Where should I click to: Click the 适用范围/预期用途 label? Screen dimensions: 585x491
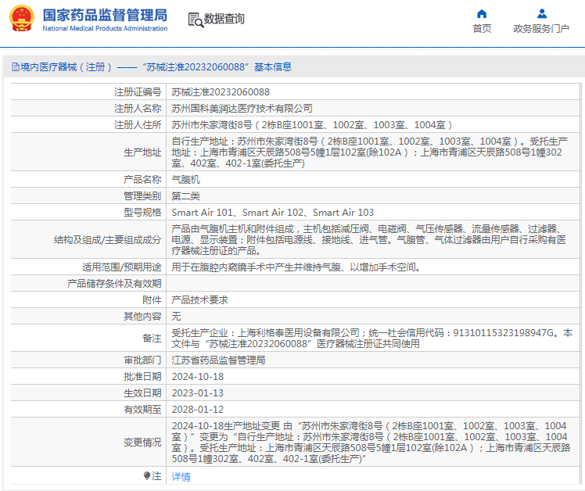click(x=122, y=267)
